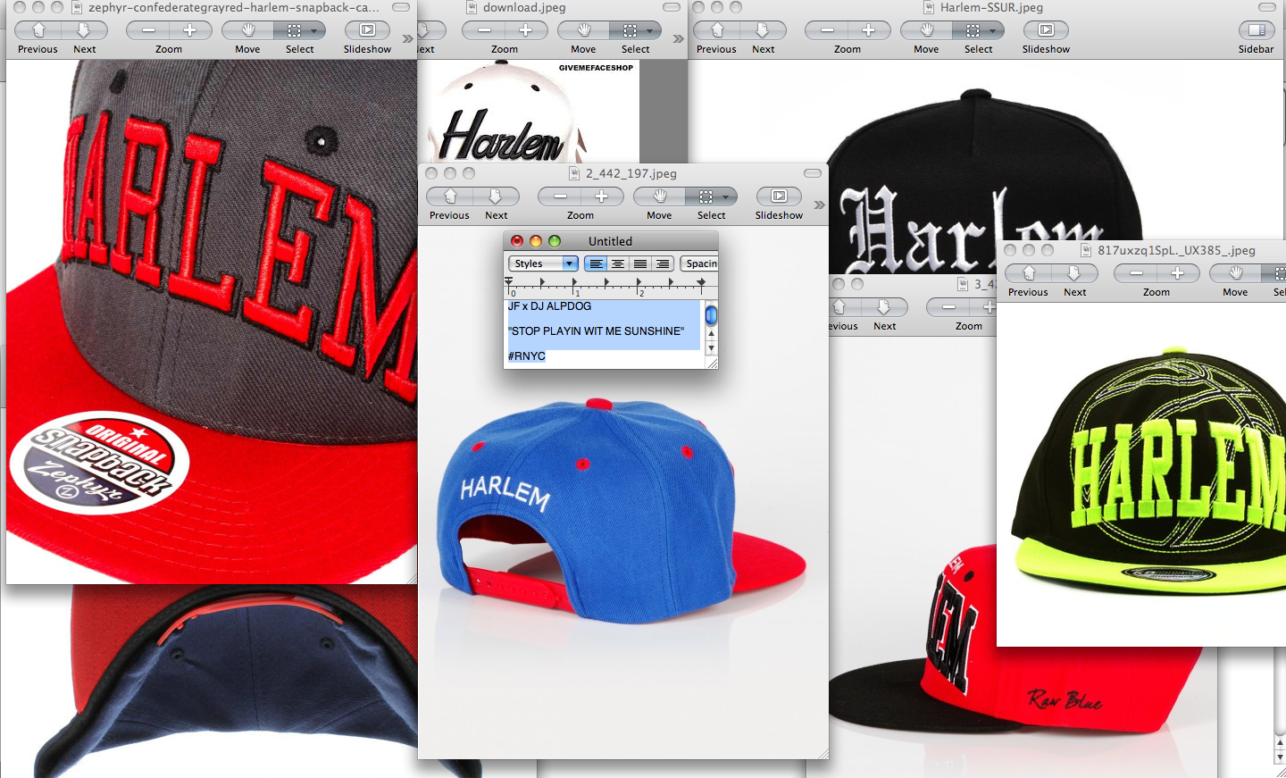Click the 817uxzq1SpL._UX385_.jpeg window title

[x=1176, y=250]
